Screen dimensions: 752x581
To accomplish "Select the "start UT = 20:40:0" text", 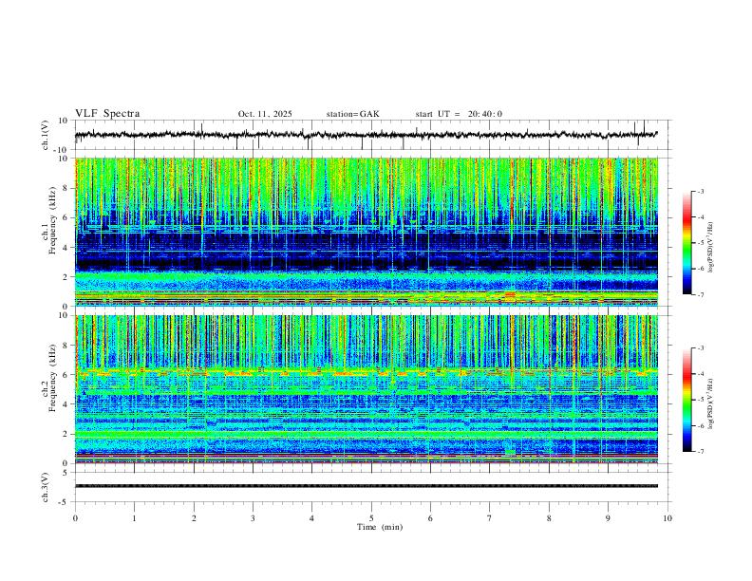I will [x=459, y=114].
